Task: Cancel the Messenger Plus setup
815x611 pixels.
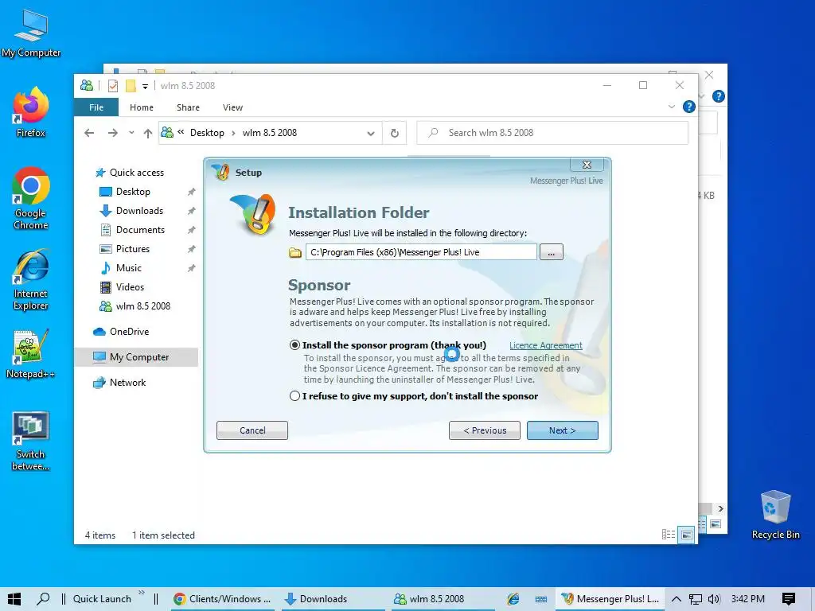Action: coord(252,430)
